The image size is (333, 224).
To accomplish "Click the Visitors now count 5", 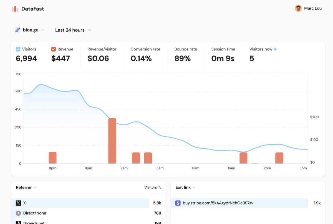I will [x=252, y=58].
